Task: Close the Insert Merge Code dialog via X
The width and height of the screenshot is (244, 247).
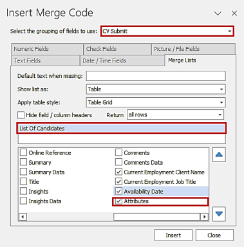Action: tap(234, 14)
